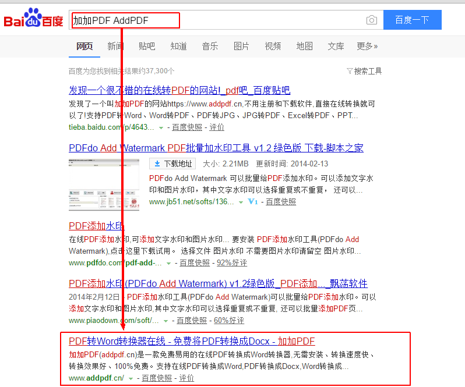Image resolution: width=465 pixels, height=387 pixels.
Task: Click the www.addpdf.cn/ URL text
Action: [96, 378]
